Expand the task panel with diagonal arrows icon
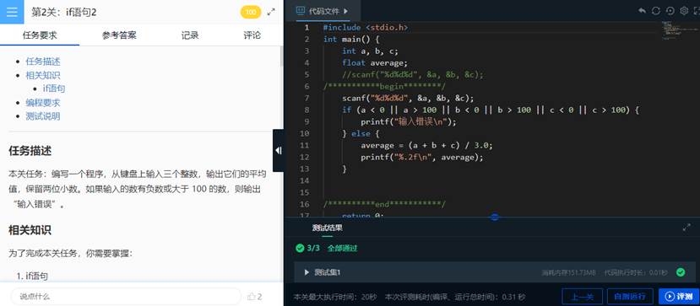 click(x=271, y=12)
